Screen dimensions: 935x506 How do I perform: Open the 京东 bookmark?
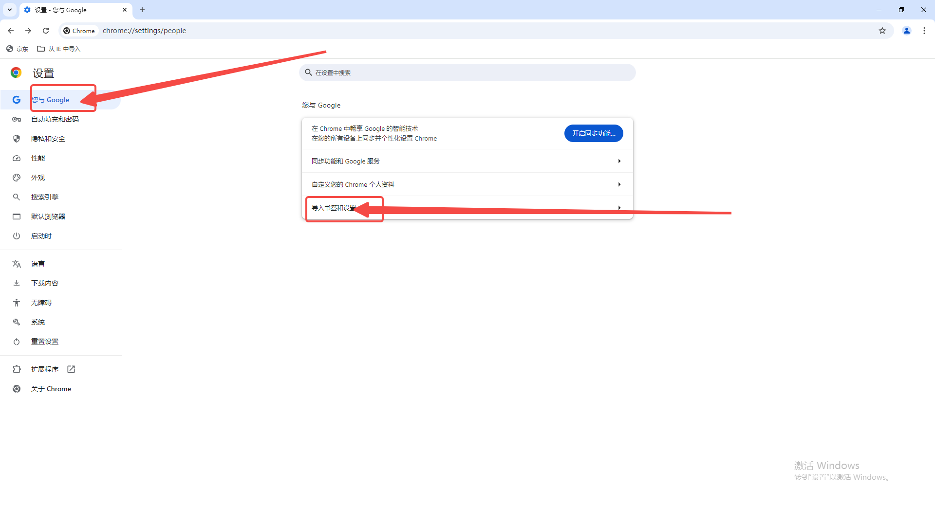click(17, 49)
